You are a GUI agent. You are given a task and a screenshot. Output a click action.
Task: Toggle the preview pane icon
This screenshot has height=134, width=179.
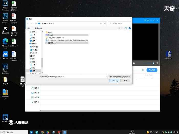[126, 28]
